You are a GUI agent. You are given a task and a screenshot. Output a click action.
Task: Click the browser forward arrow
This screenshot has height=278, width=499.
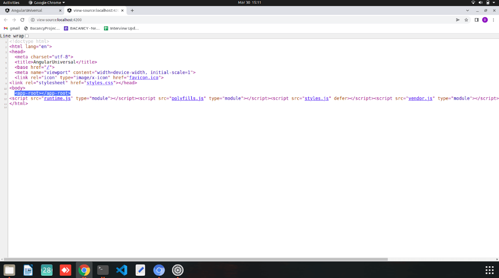click(14, 20)
